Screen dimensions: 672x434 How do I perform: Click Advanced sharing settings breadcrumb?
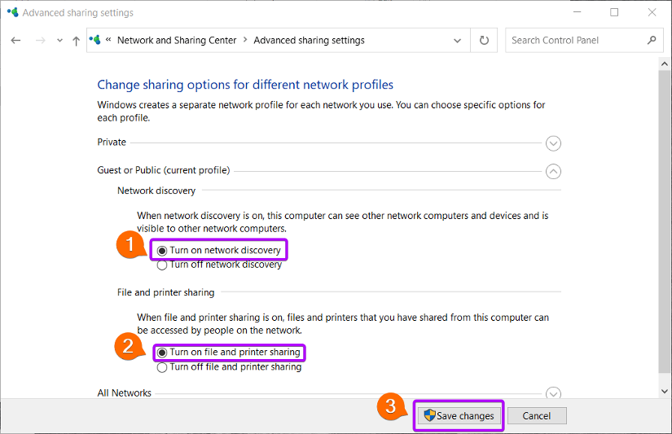309,40
